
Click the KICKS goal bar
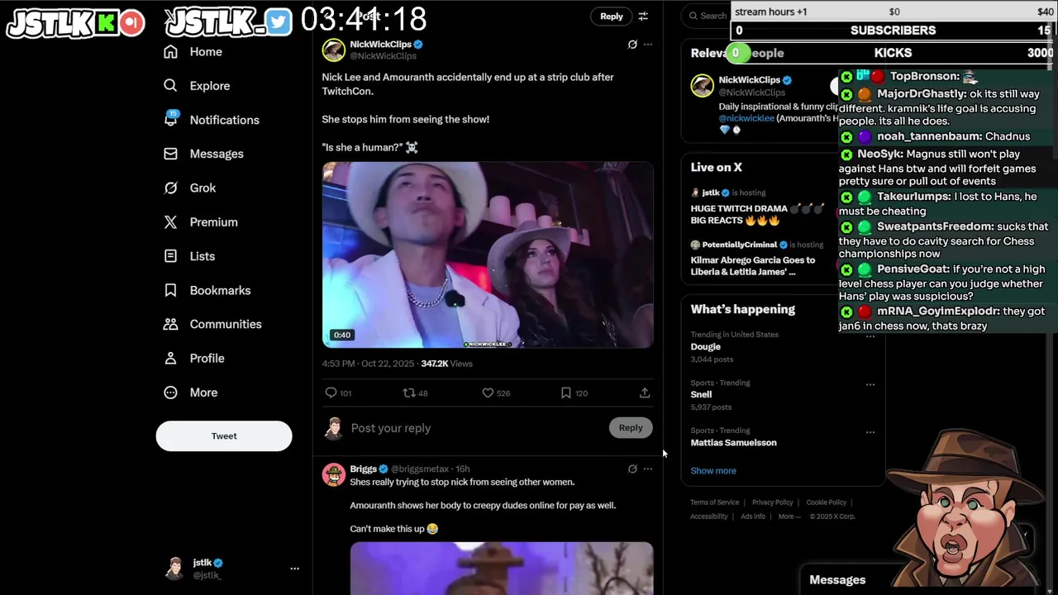click(x=893, y=53)
